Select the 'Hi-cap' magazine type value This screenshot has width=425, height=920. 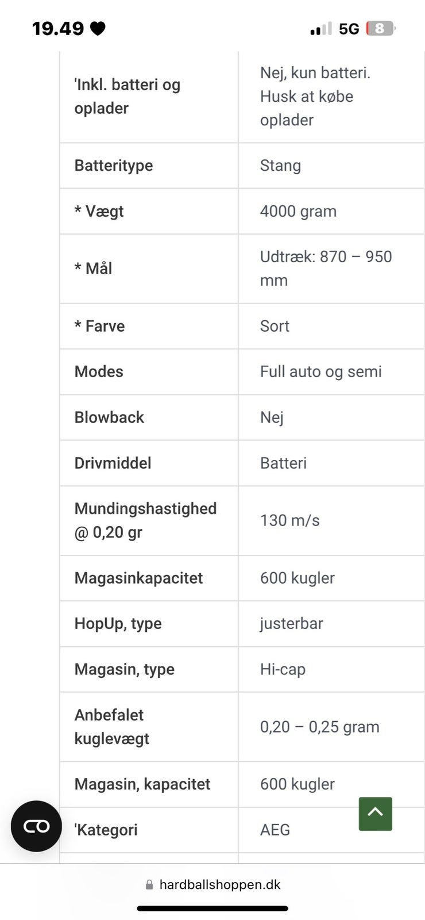click(x=283, y=669)
